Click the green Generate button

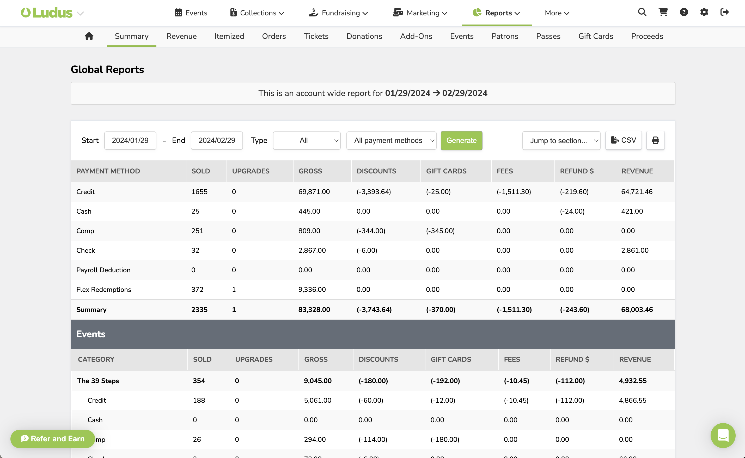point(461,141)
